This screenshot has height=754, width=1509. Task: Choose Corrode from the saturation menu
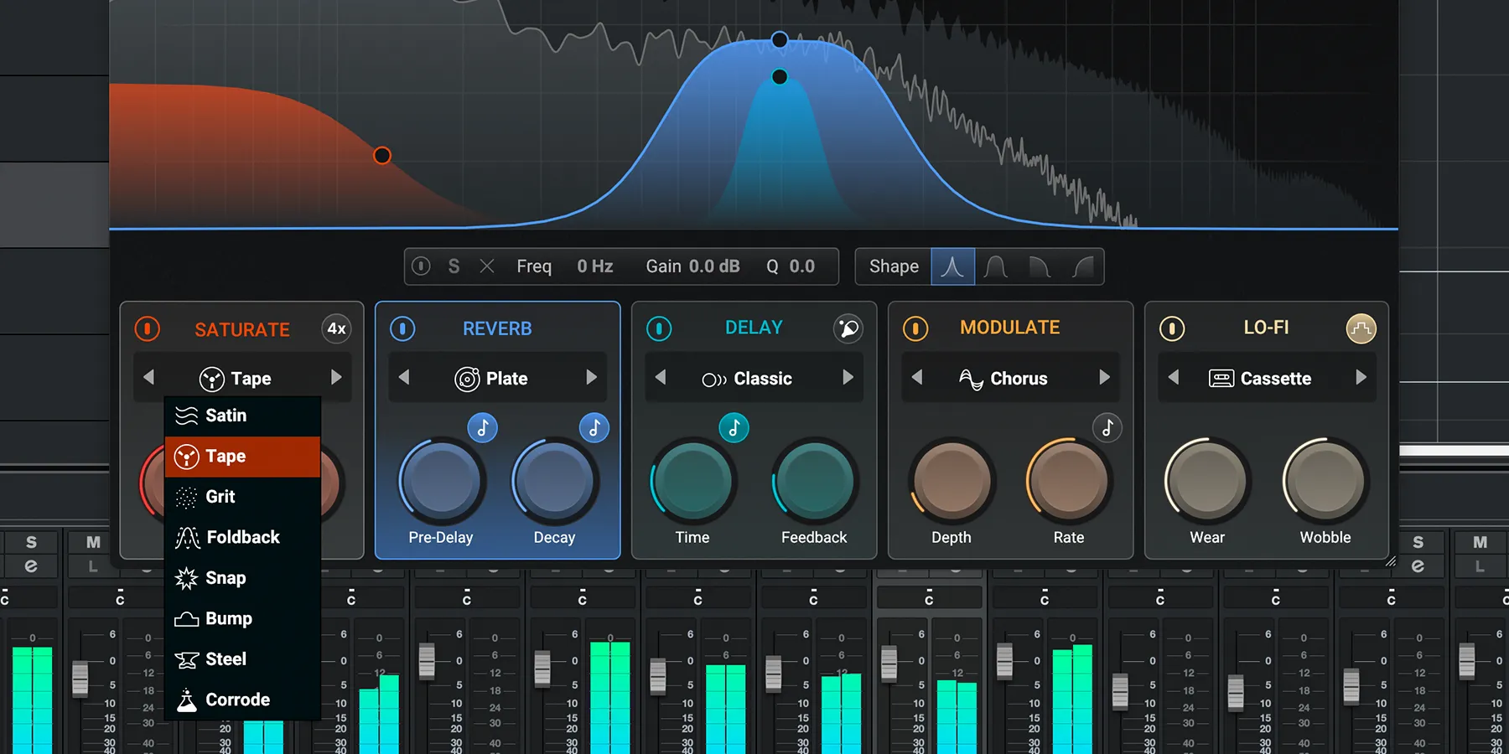[237, 700]
